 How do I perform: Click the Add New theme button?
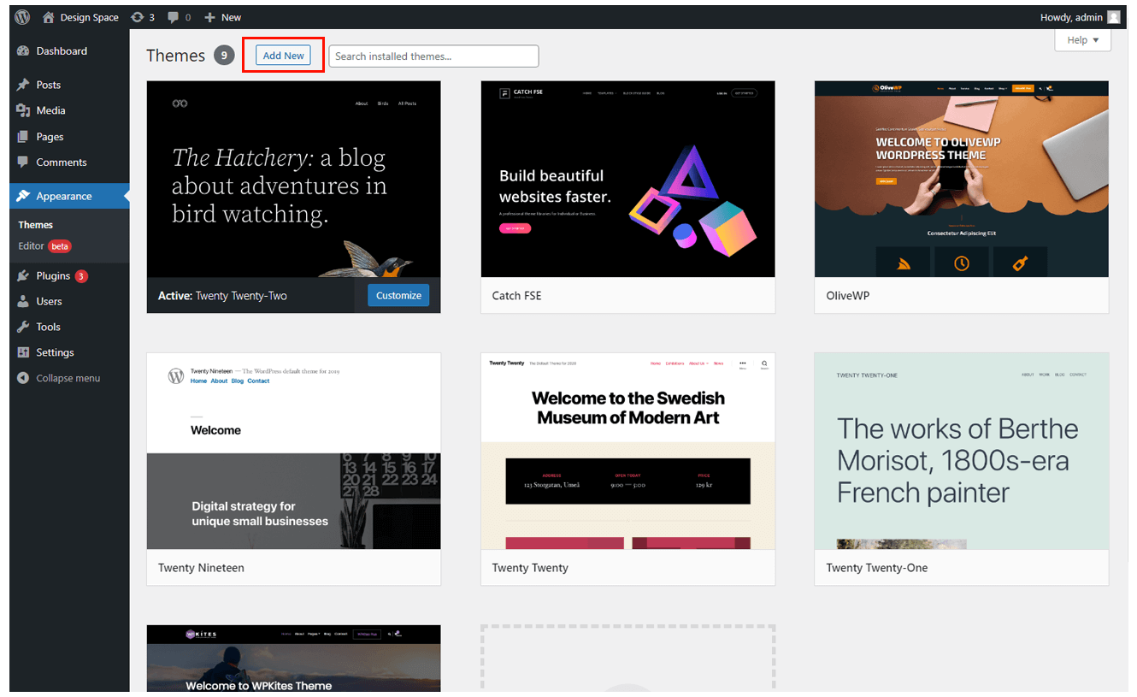[283, 56]
